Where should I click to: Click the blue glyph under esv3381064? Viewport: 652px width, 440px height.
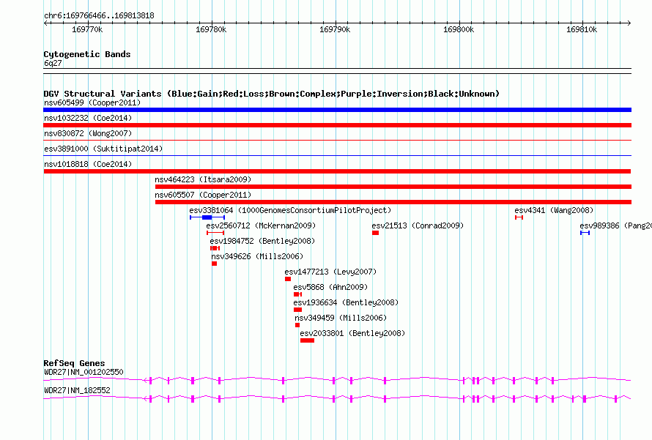[x=207, y=217]
